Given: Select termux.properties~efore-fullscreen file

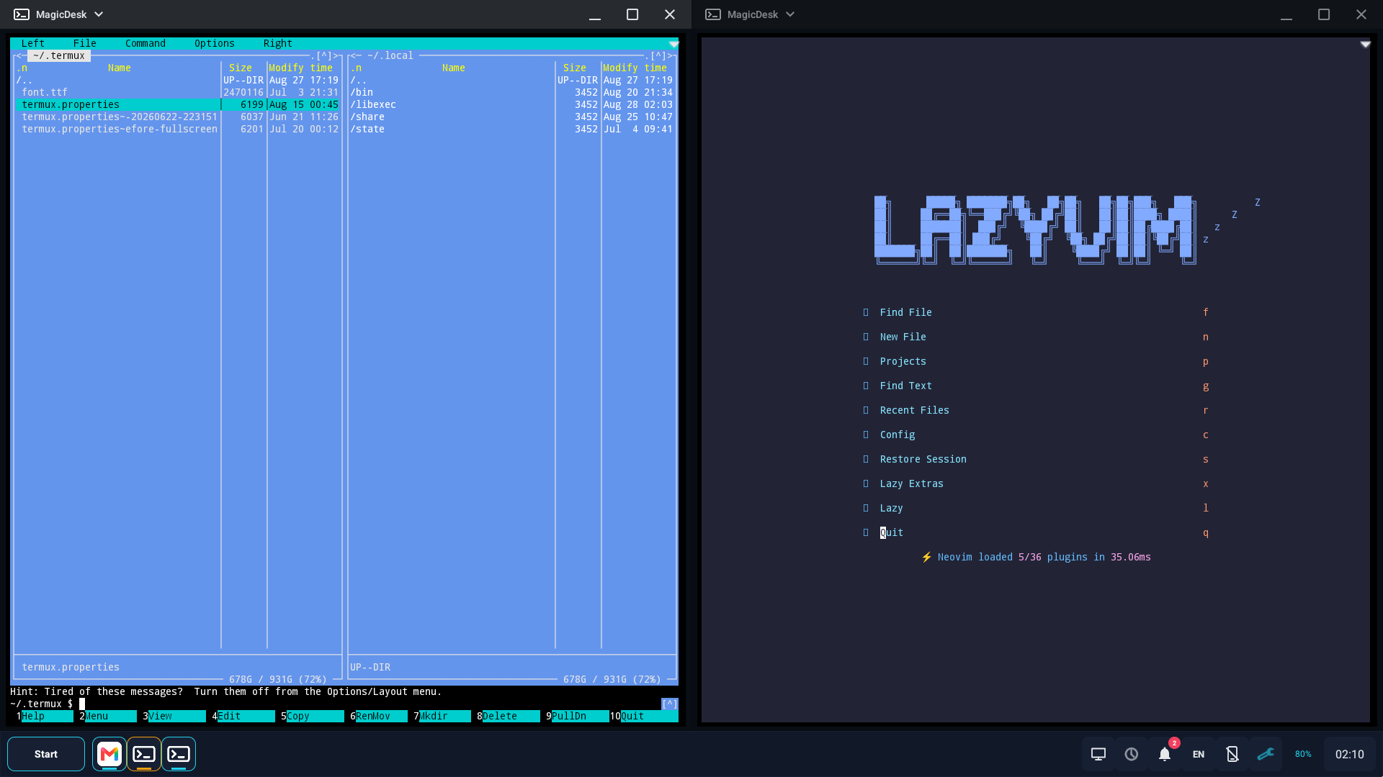Looking at the screenshot, I should (x=178, y=129).
